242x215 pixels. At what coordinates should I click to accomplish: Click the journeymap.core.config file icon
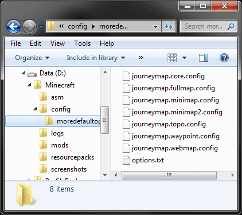(x=126, y=76)
